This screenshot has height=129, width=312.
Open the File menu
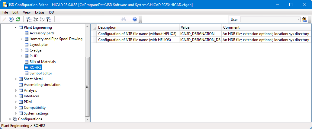coord(5,12)
